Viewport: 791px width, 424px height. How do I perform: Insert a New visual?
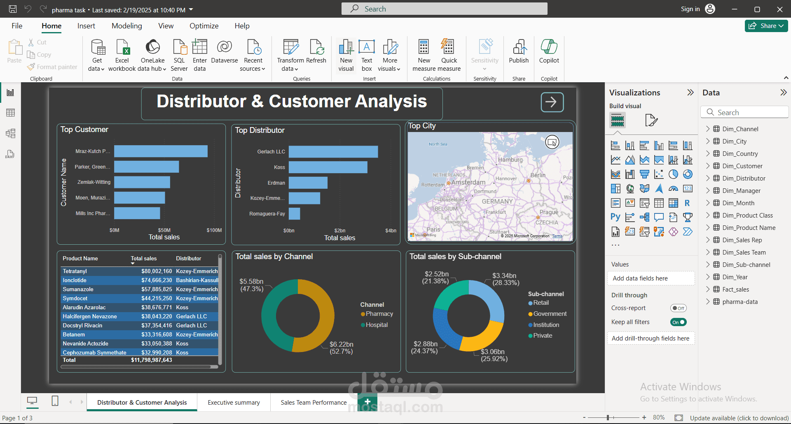[346, 56]
